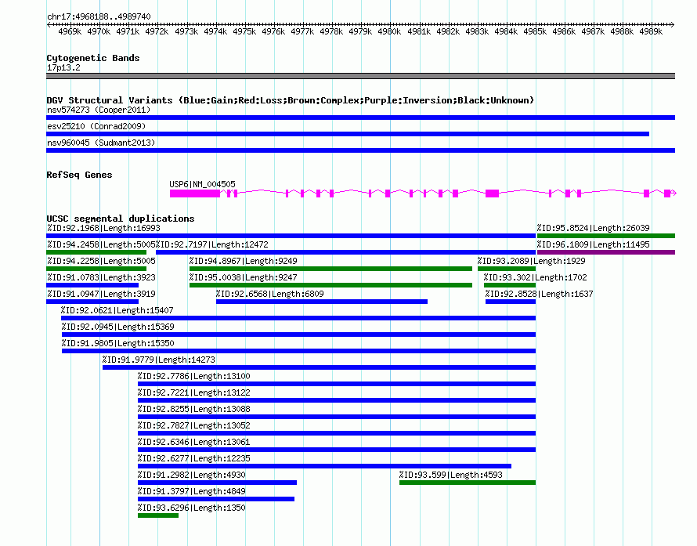The image size is (697, 546).
Task: Select duplication label %ID:92.0621|Length:15407
Action: click(117, 310)
